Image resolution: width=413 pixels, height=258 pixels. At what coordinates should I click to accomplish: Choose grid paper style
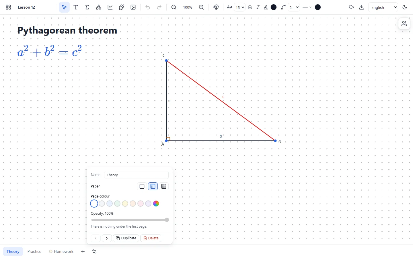pos(164,186)
